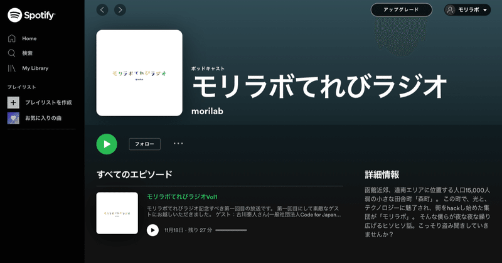Go forward with the right arrow
Image resolution: width=502 pixels, height=263 pixels.
pyautogui.click(x=120, y=10)
